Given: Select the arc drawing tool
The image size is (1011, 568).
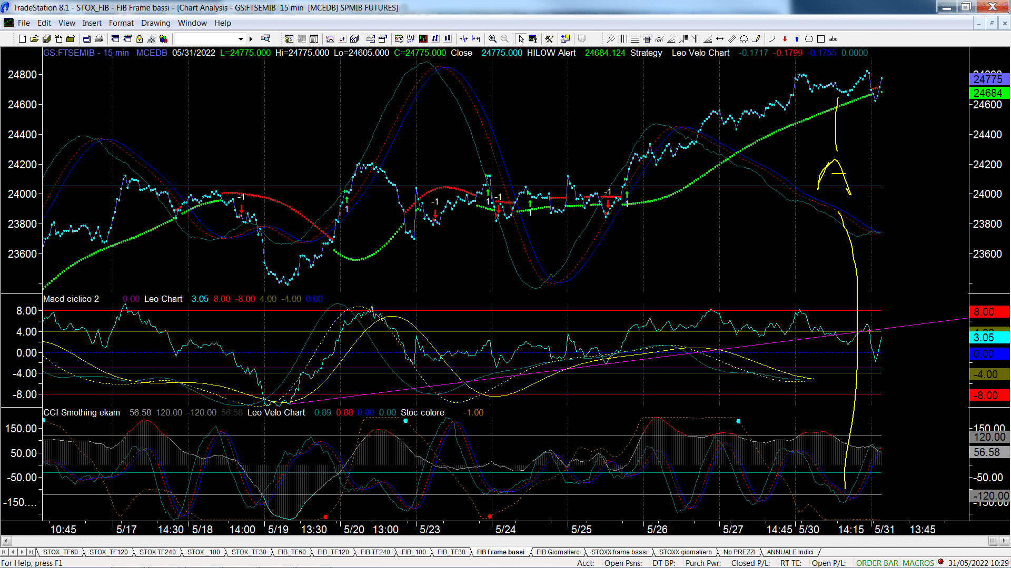Looking at the screenshot, I should tap(744, 39).
